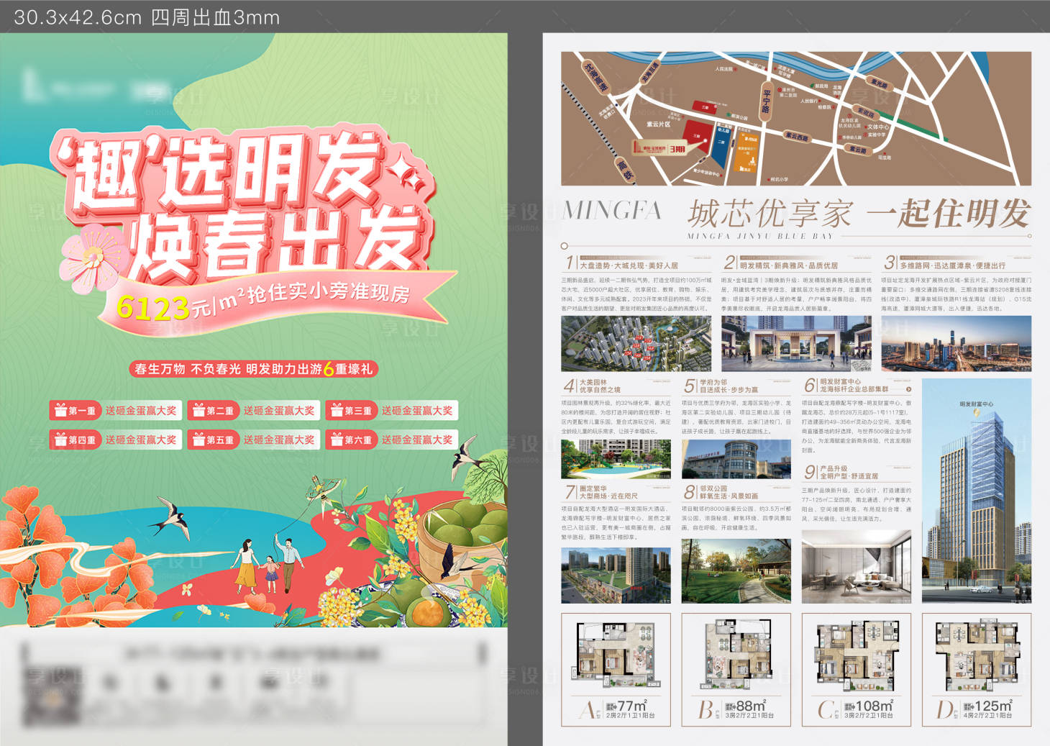This screenshot has height=746, width=1050.
Task: Click the 高铁 label on the map
Action: pos(626,170)
